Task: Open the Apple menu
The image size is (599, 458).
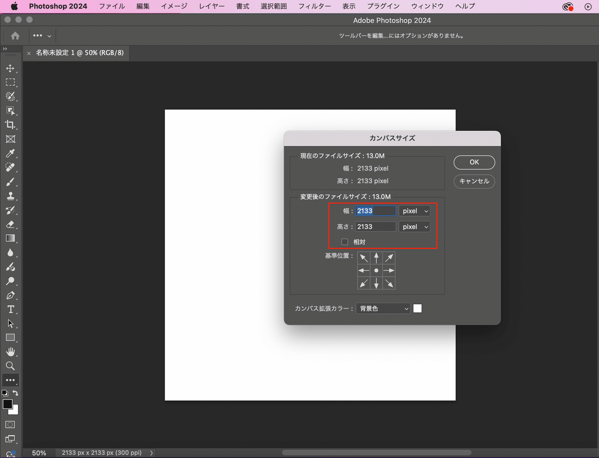Action: tap(14, 6)
